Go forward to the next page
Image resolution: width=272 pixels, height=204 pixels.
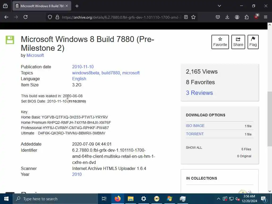tap(16, 17)
